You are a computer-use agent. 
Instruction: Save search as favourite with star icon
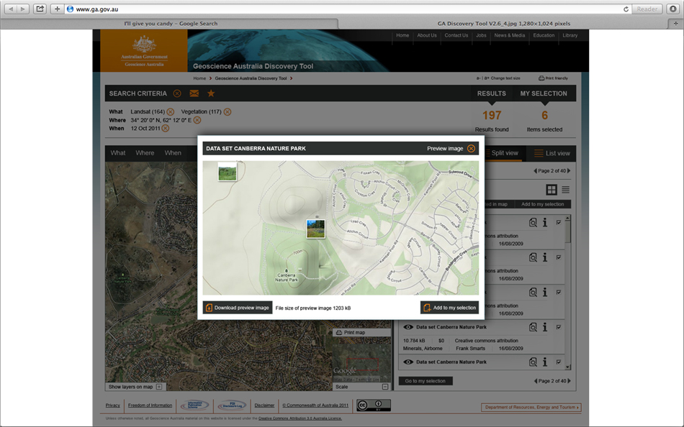[x=211, y=93]
